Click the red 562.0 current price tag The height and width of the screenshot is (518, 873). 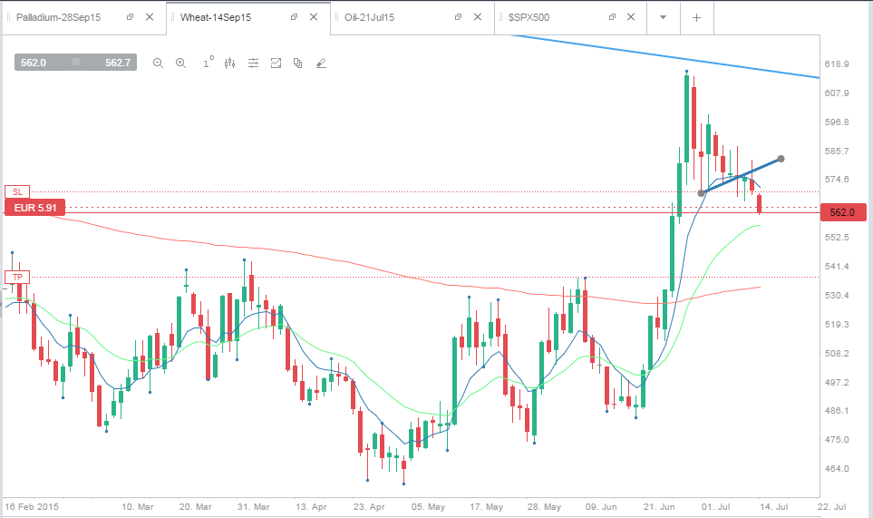point(843,212)
